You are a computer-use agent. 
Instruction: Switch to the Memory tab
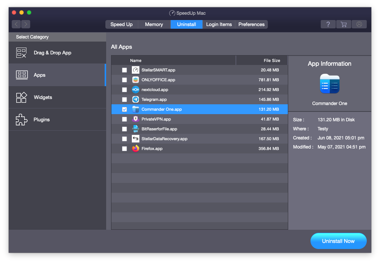[x=154, y=24]
